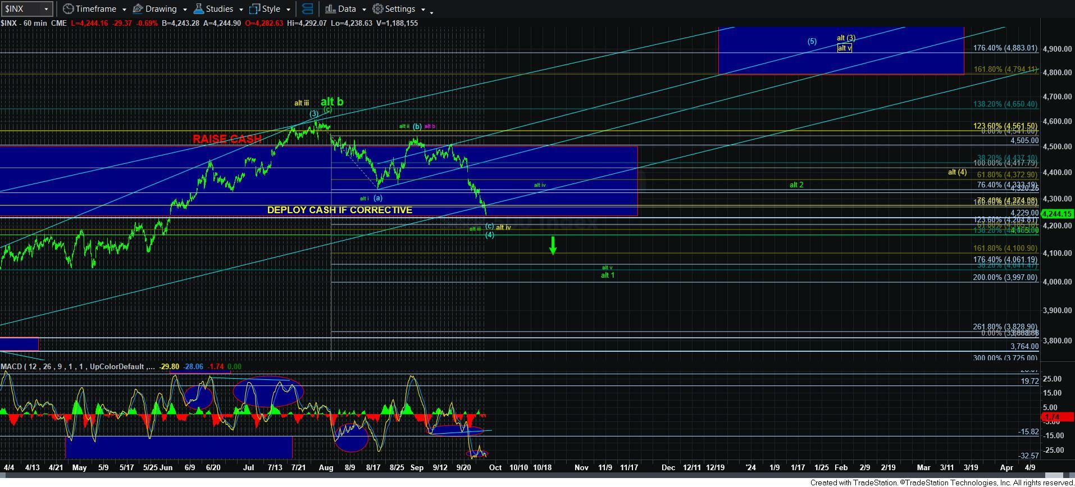1075x487 pixels.
Task: Click the Data bar chart icon
Action: pos(330,9)
